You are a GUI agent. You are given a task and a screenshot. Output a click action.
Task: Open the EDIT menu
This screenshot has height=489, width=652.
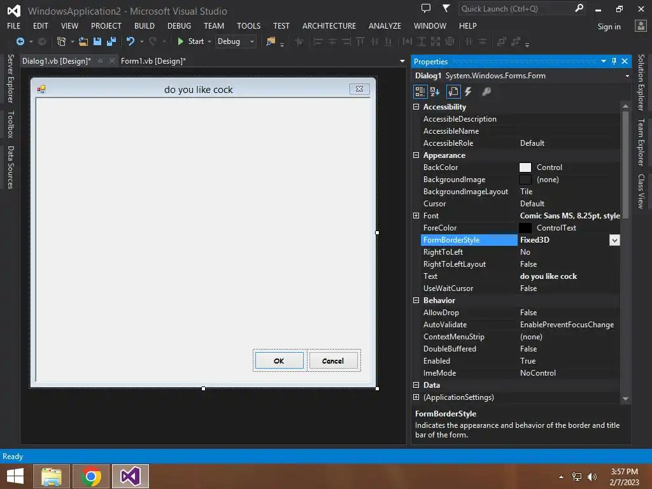(40, 25)
